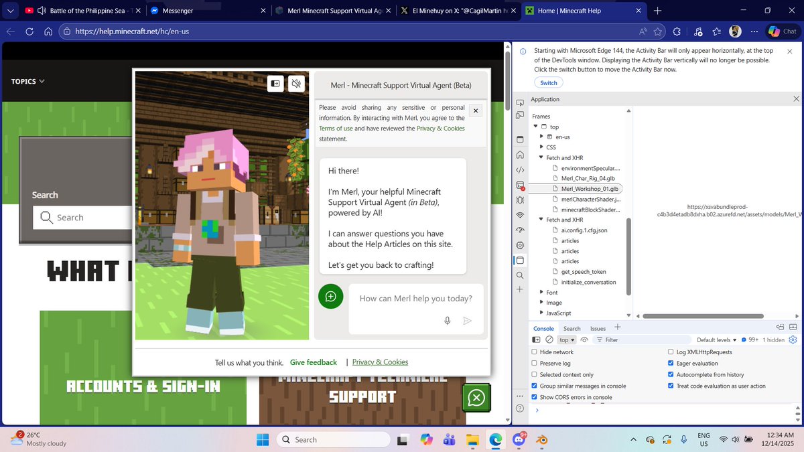
Task: Enable Selected context only checkbox
Action: [534, 375]
